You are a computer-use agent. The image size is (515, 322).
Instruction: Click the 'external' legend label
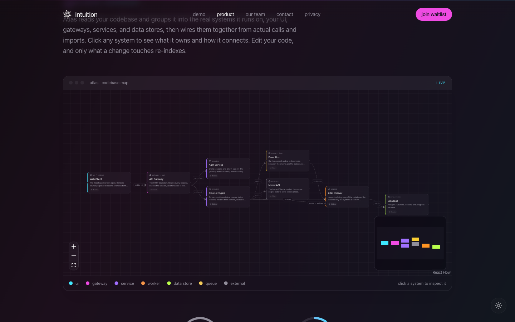[x=237, y=283]
